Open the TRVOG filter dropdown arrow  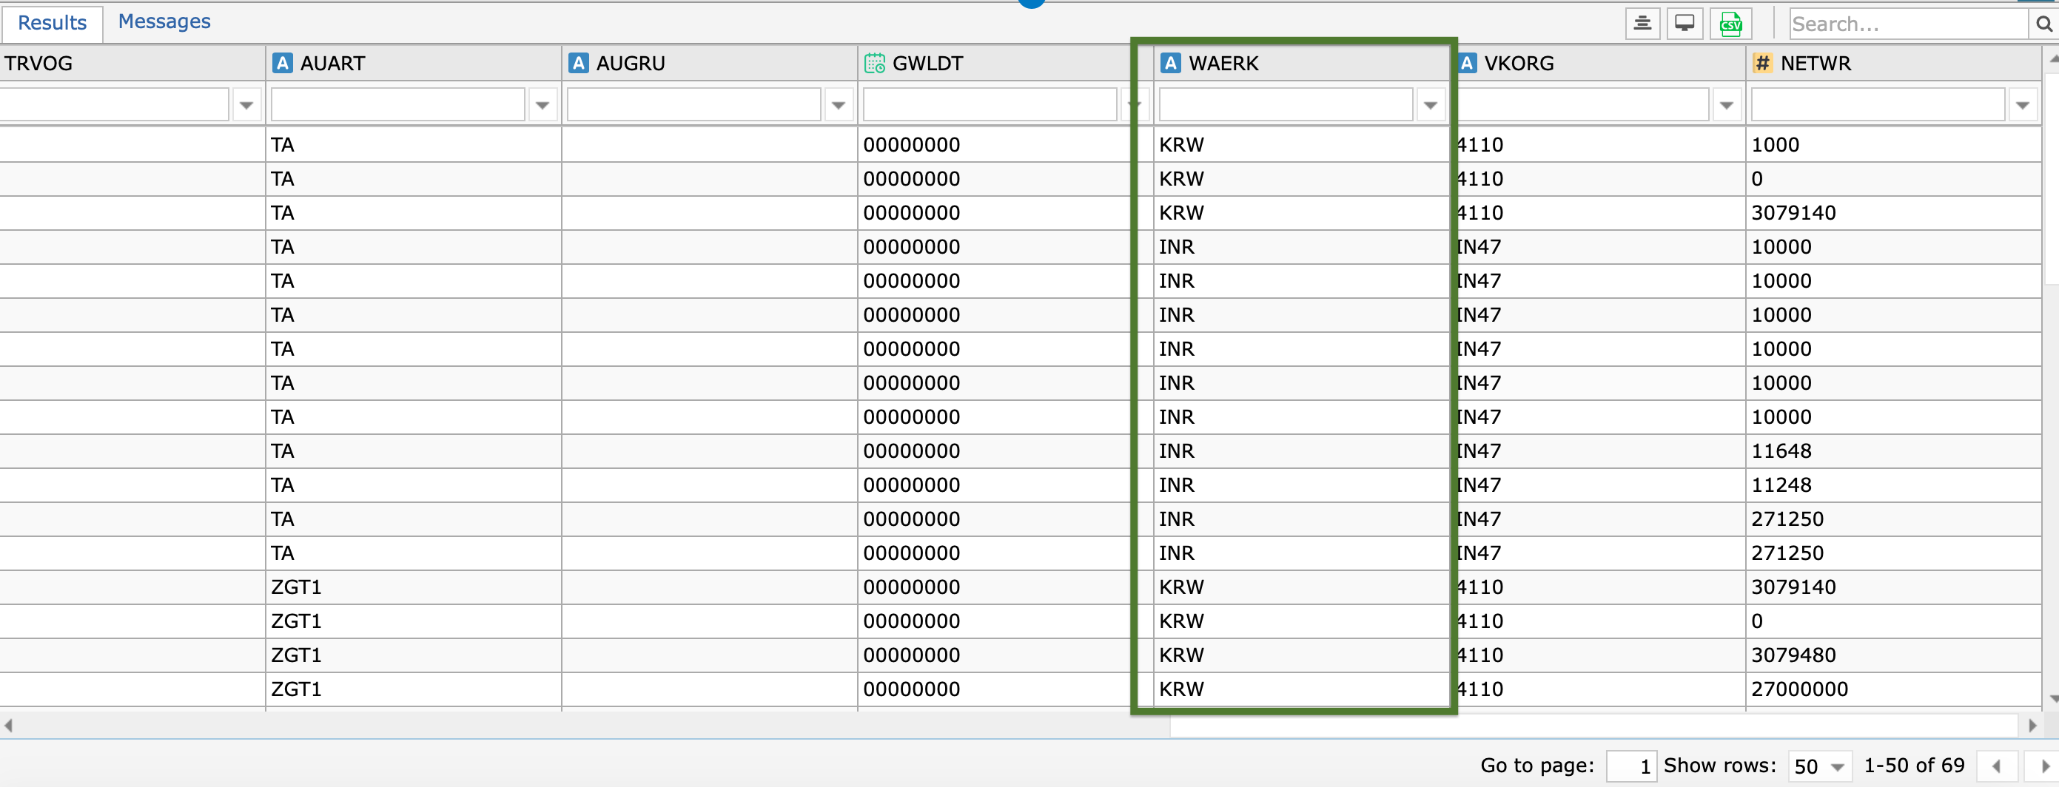(x=246, y=105)
